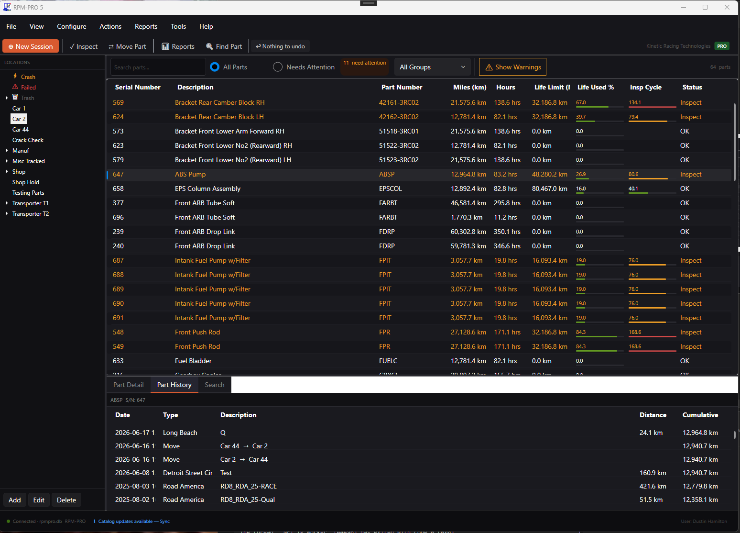740x533 pixels.
Task: Open the File menu
Action: (x=11, y=26)
